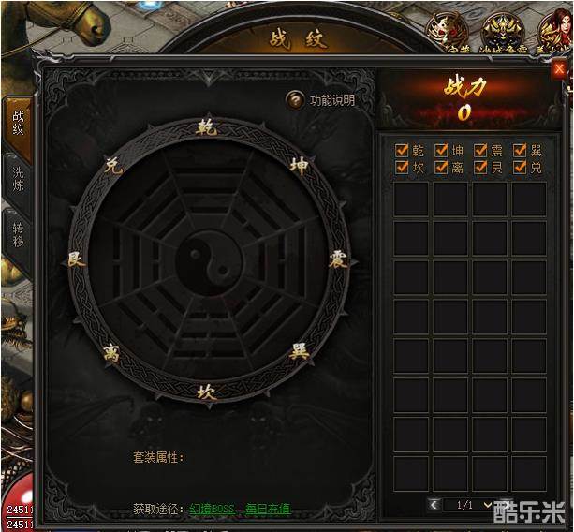
Task: Uncheck the 乾 filter checkbox
Action: tap(402, 150)
